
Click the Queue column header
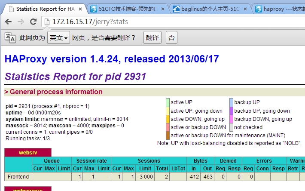52,160
